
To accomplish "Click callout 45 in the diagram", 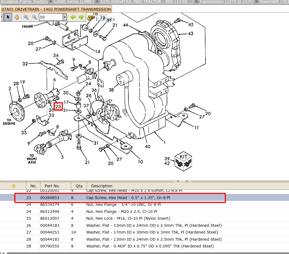I will [191, 25].
